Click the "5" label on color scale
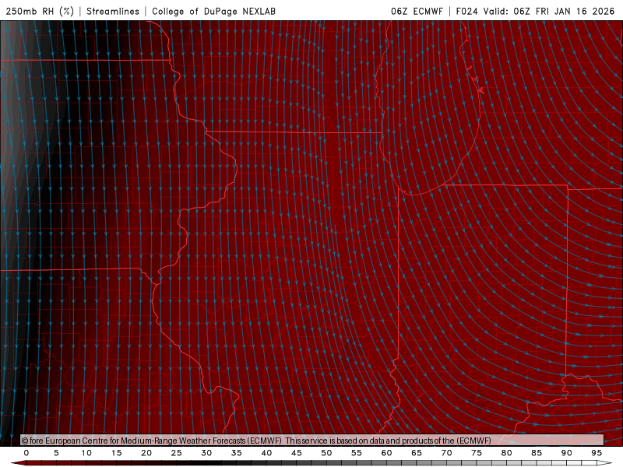Screen dimensions: 623x467 [56, 453]
